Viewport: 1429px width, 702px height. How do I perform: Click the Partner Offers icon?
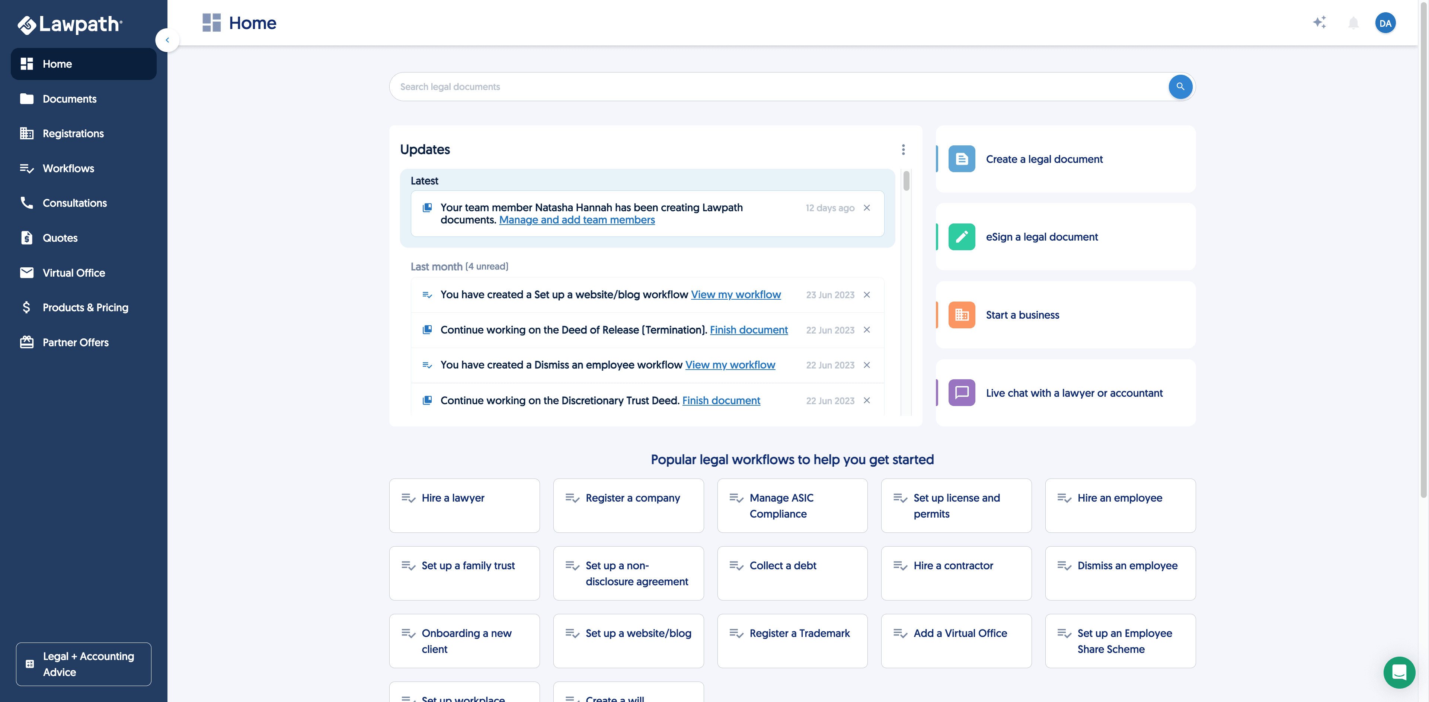(x=27, y=342)
